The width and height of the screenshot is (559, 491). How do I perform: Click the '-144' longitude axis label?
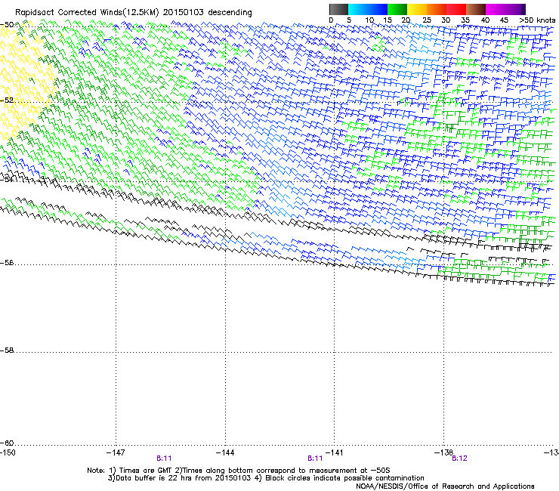[x=225, y=452]
